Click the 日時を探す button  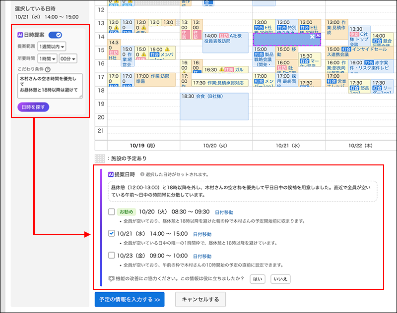(x=33, y=107)
